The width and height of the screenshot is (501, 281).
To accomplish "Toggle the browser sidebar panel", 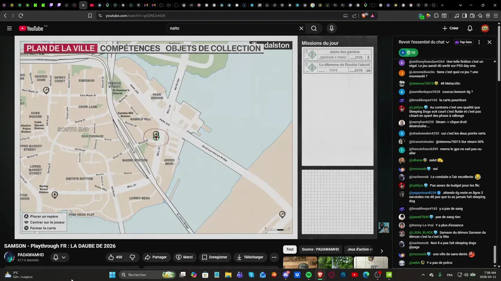I will [464, 16].
